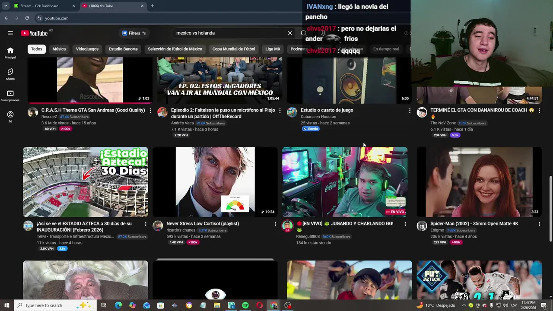Visit Cubana en Houston channel name

(318, 117)
